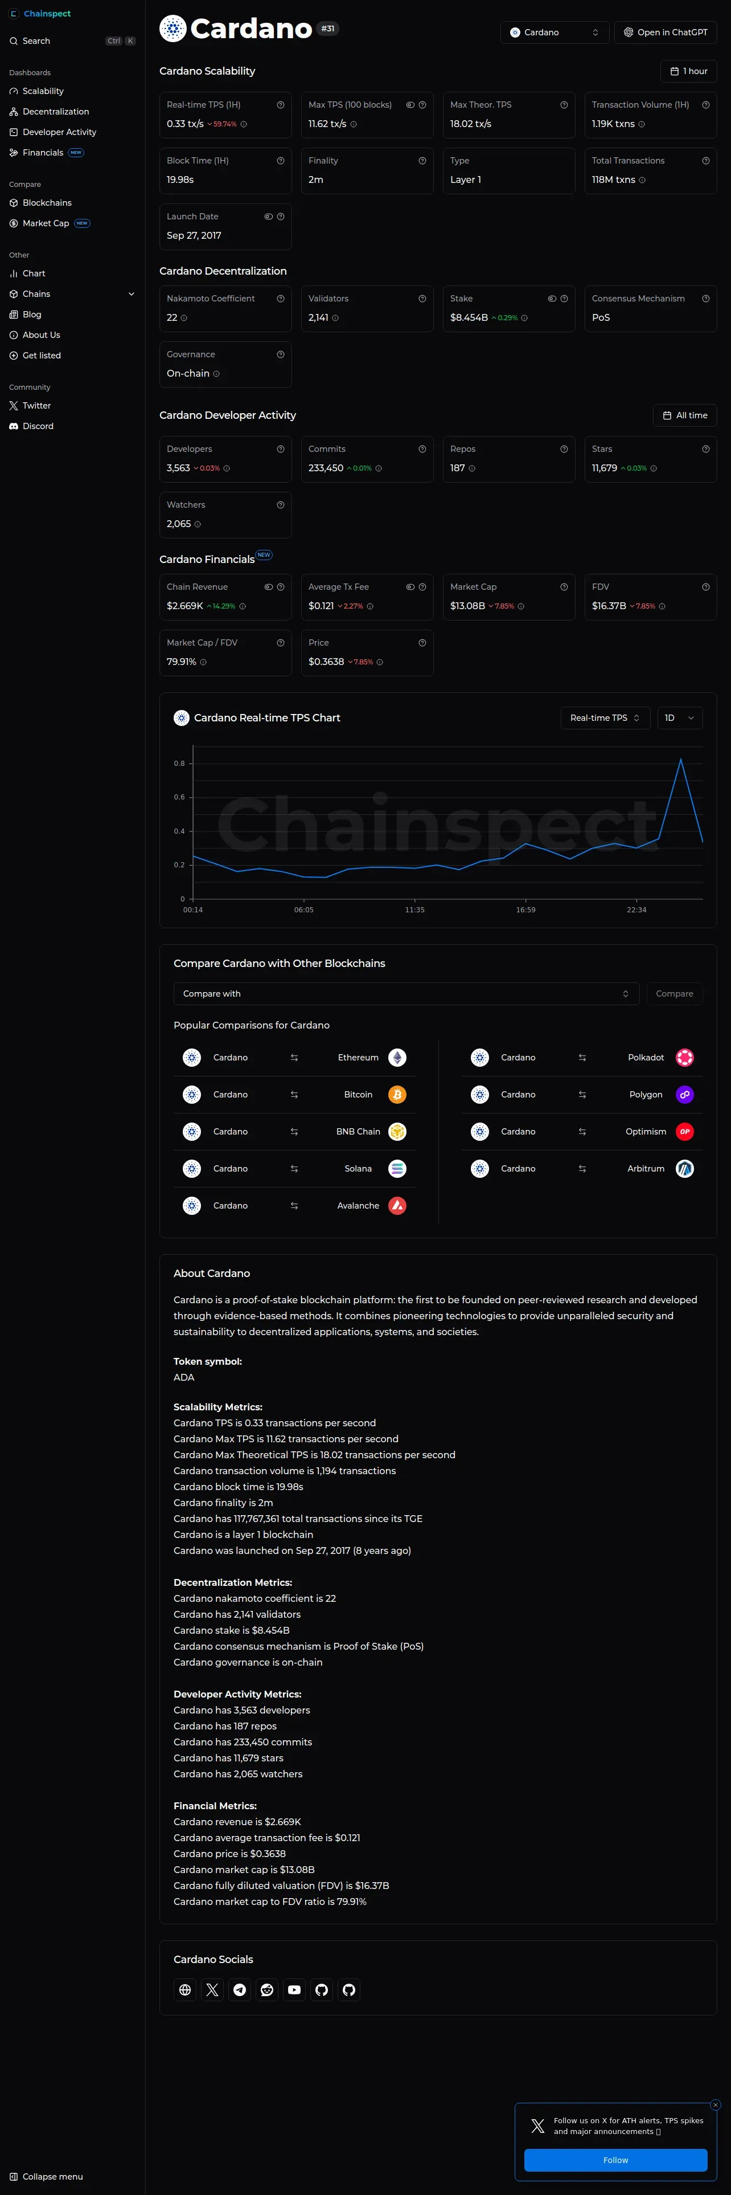Open Cardano's Reddit social link
Viewport: 731px width, 2195px height.
coord(267,1990)
